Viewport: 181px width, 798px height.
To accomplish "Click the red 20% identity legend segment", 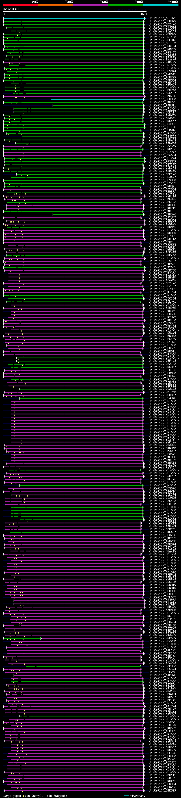I will coord(20,5).
